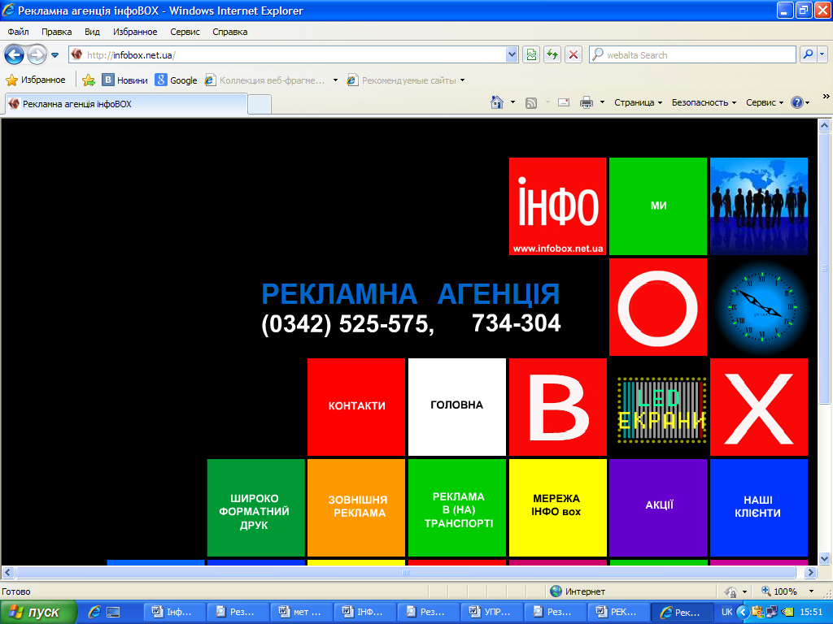Open РЕКЛАМА В (НА) ТРАНСПОРТІ tile
833x624 pixels.
click(x=457, y=508)
